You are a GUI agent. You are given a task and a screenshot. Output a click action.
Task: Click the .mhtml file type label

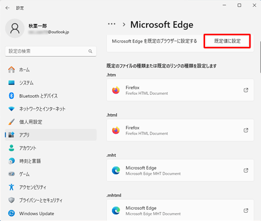pyautogui.click(x=114, y=196)
